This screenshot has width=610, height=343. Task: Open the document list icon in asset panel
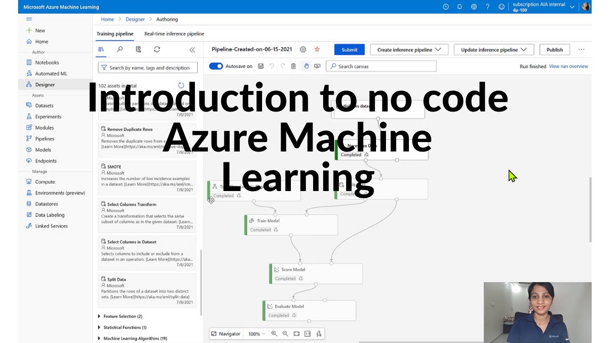tap(138, 50)
